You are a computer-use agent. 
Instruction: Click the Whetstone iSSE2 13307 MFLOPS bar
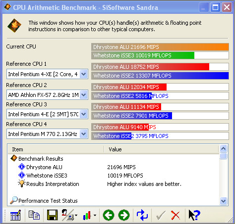click(160, 76)
